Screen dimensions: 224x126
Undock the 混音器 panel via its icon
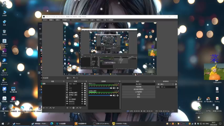tap(120, 81)
